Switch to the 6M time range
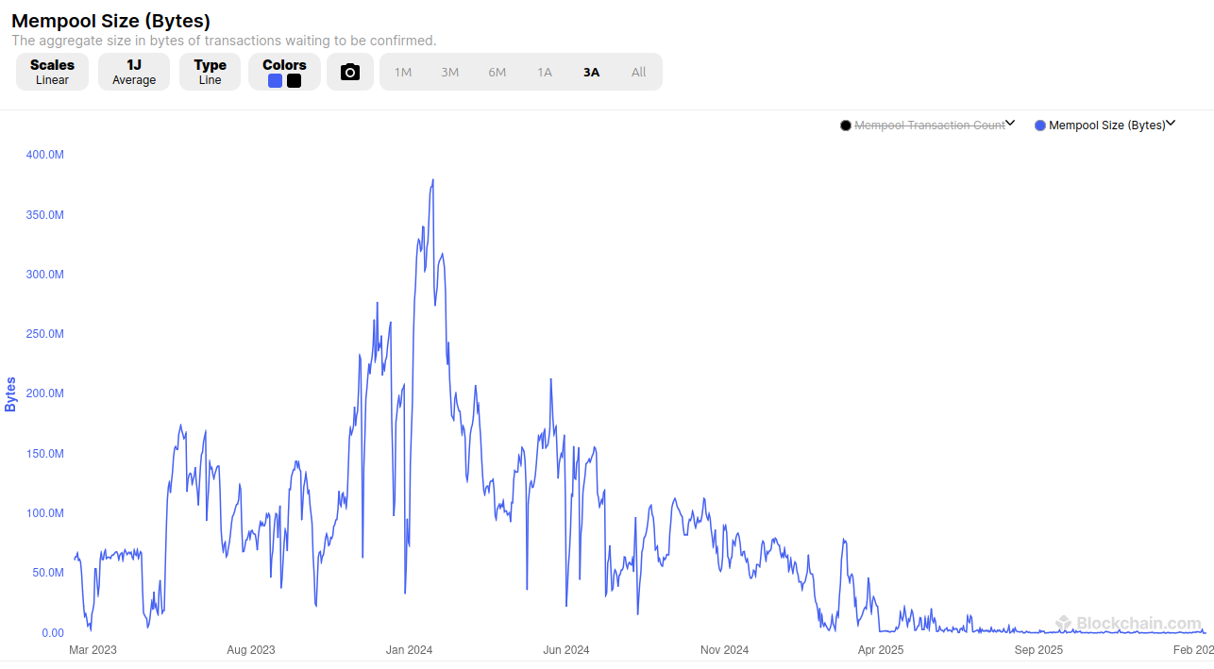Screen dimensions: 1214x669 pyautogui.click(x=497, y=73)
